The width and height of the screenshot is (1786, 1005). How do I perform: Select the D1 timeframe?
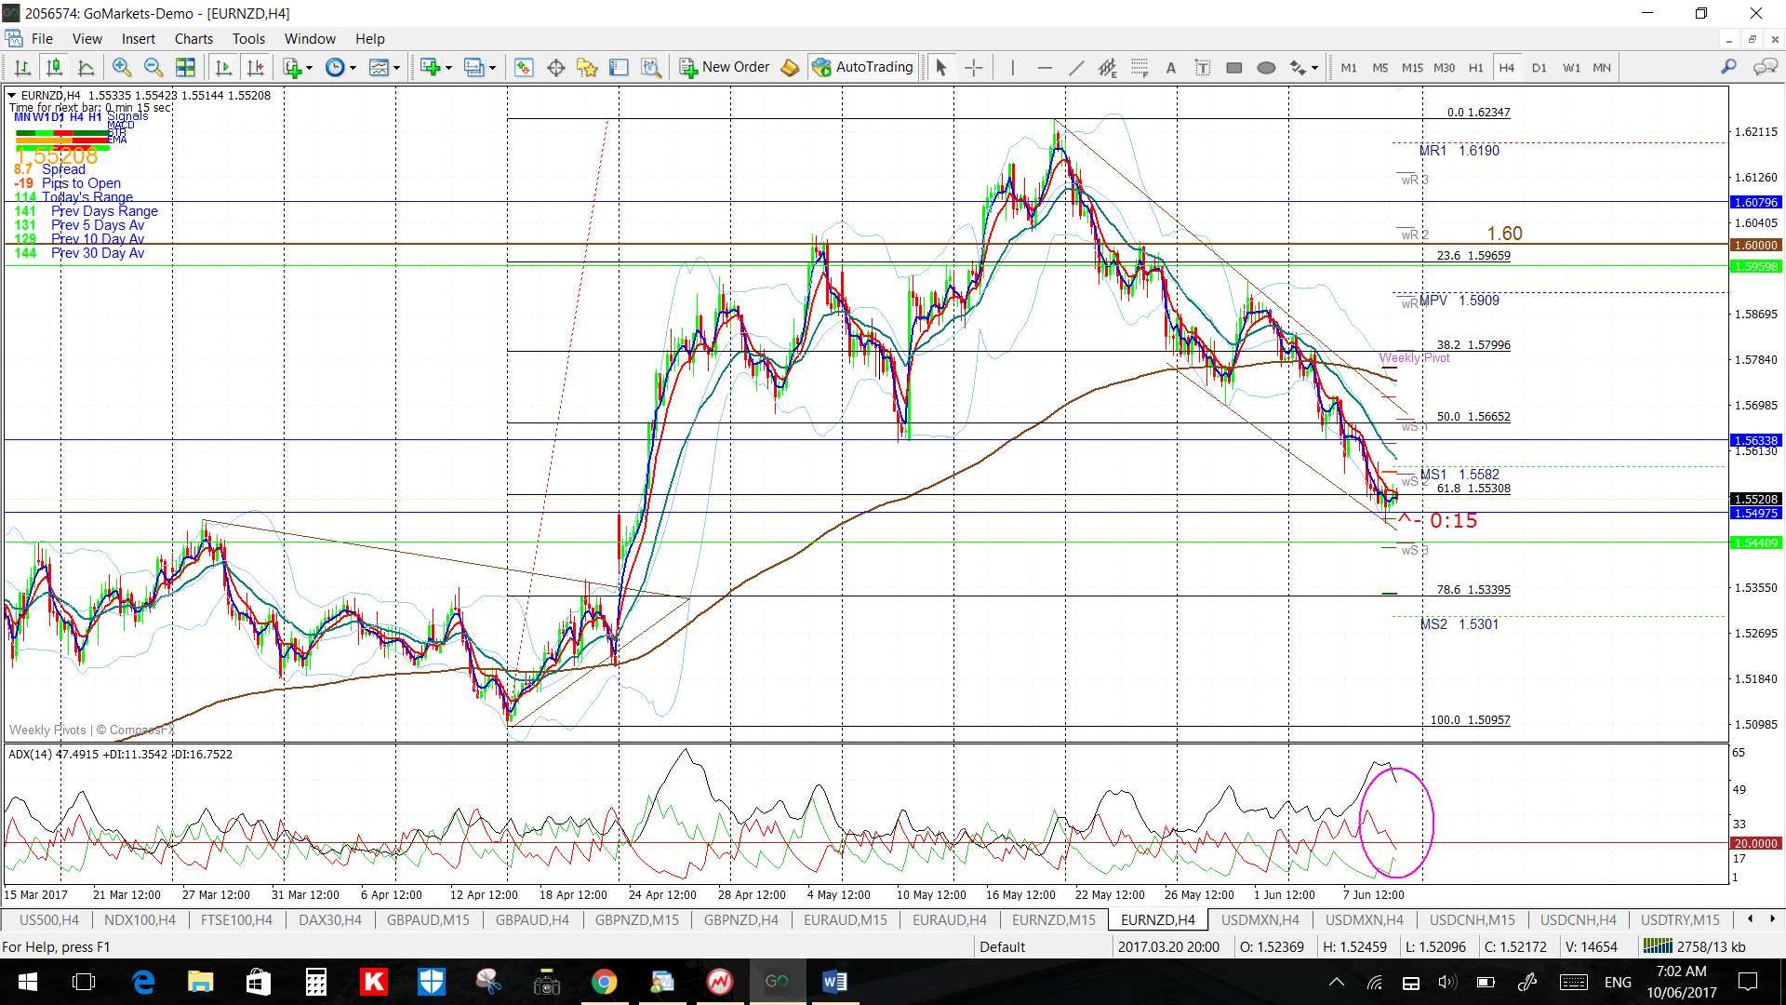(1539, 67)
